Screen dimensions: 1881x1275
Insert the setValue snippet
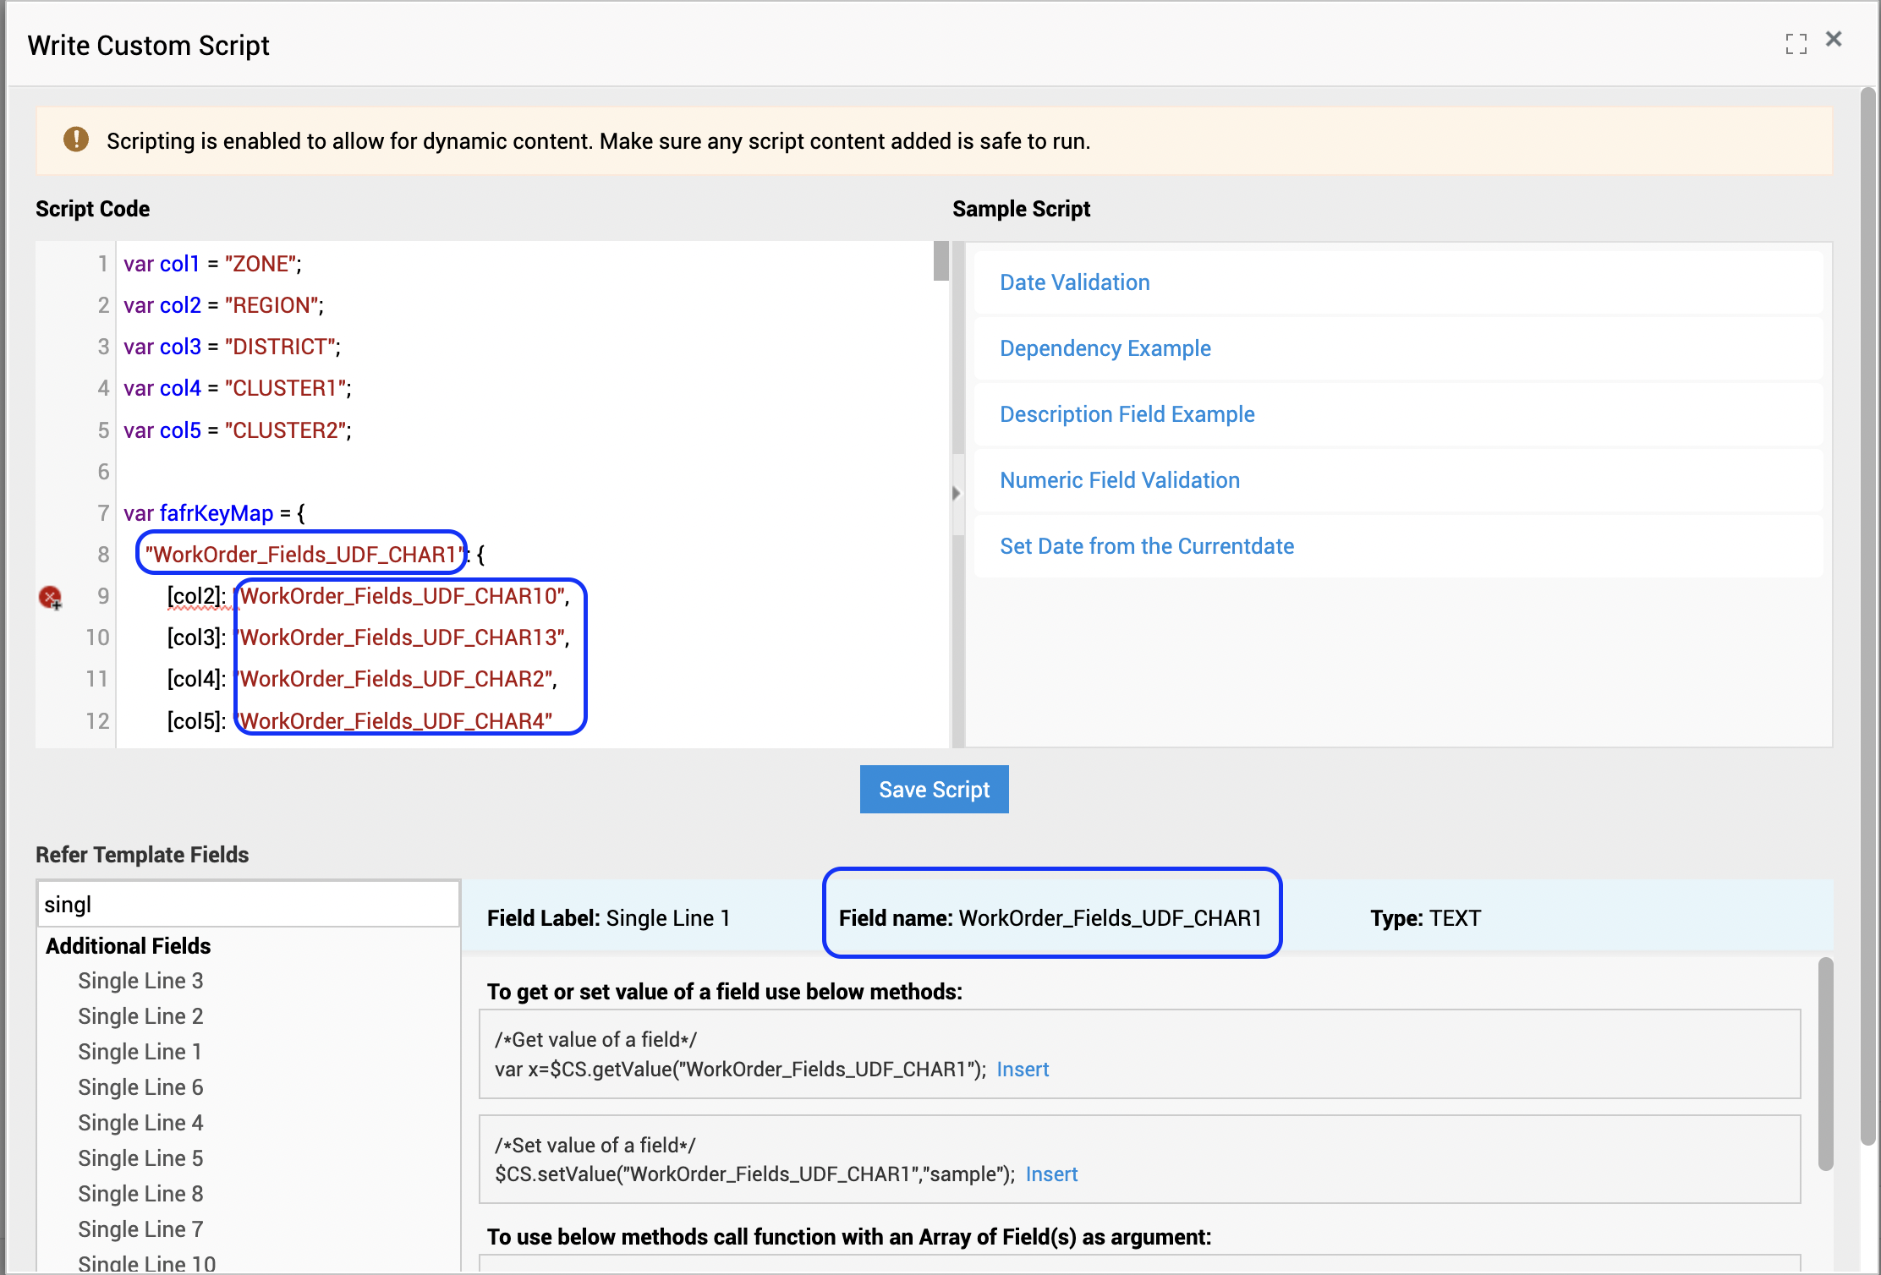click(x=1051, y=1174)
